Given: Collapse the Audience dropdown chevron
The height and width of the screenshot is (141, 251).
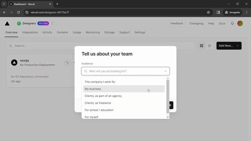Looking at the screenshot, I should coord(166,71).
